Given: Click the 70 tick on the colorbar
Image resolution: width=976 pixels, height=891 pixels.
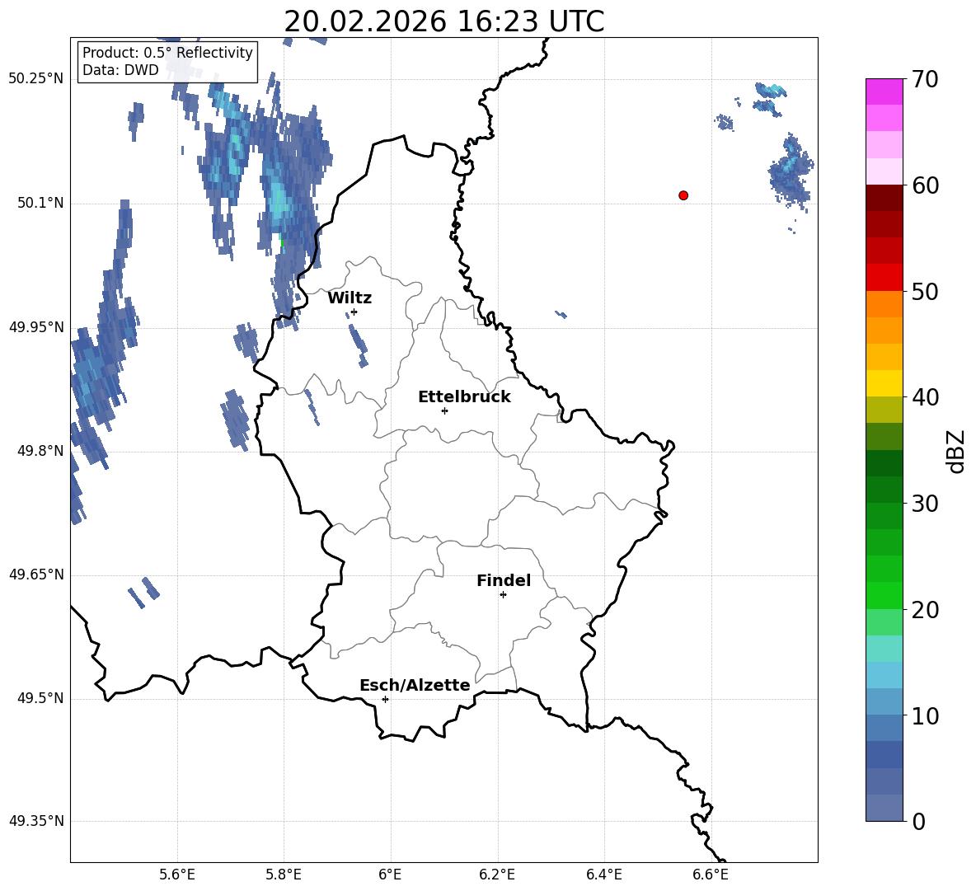Looking at the screenshot, I should [925, 79].
